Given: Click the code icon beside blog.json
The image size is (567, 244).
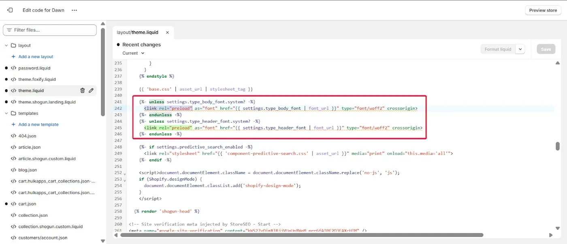Looking at the screenshot, I should click(13, 170).
